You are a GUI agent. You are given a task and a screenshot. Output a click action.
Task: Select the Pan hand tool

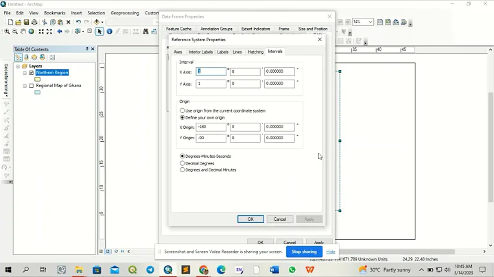point(23,32)
